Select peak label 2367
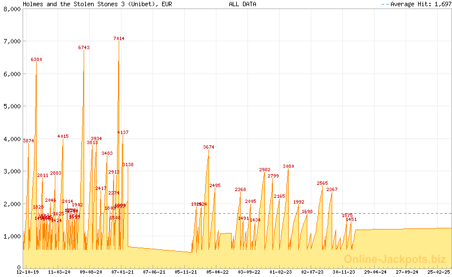Screen dimensions: 452x277 pos(332,189)
